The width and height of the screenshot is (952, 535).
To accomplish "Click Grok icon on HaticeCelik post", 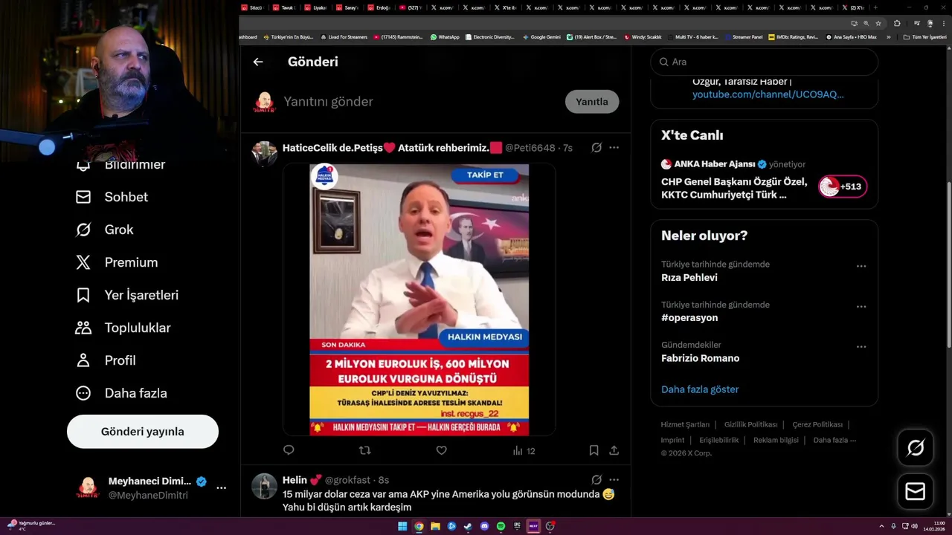I will (x=596, y=148).
